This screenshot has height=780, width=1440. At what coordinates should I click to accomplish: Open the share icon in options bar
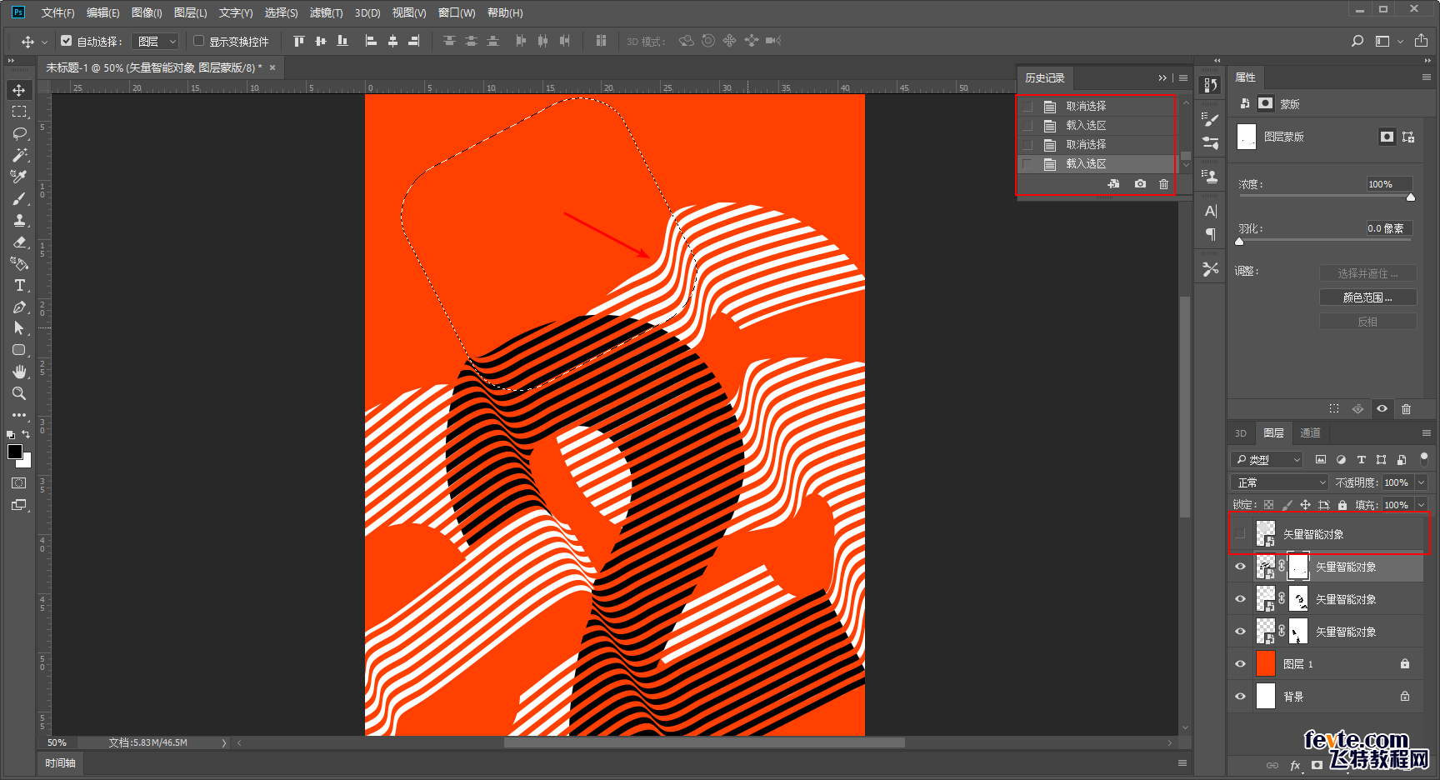coord(1421,41)
